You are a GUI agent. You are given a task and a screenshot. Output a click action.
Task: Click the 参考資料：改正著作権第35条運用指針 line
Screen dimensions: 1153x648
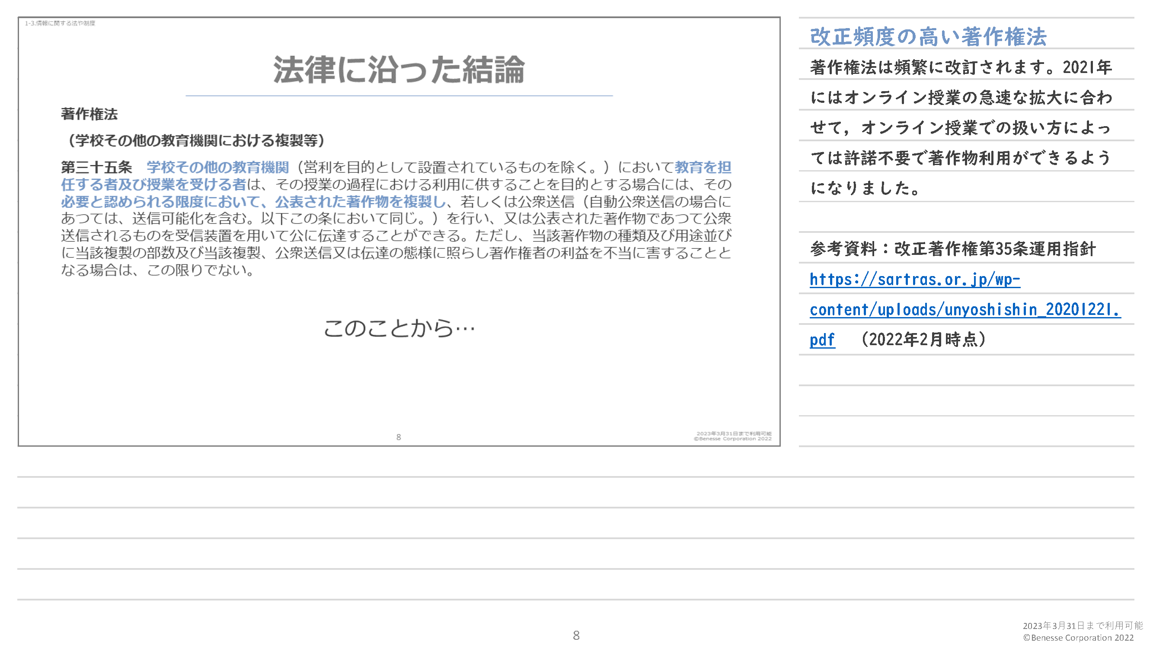[952, 249]
